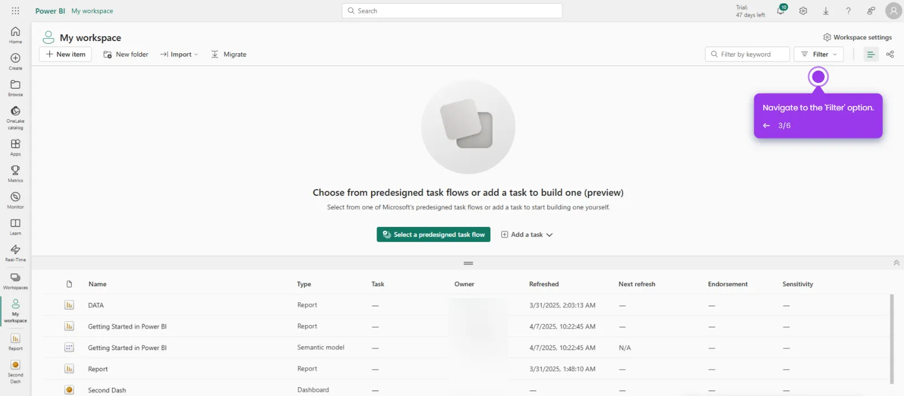904x396 pixels.
Task: Open Real-Time hub in the sidebar
Action: 16,253
